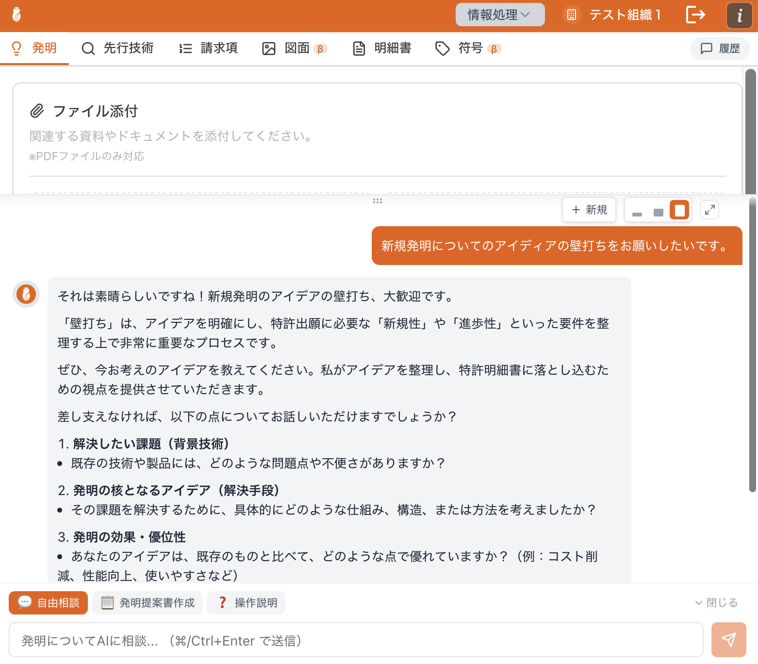
Task: Open the 請求項 tab
Action: tap(209, 48)
